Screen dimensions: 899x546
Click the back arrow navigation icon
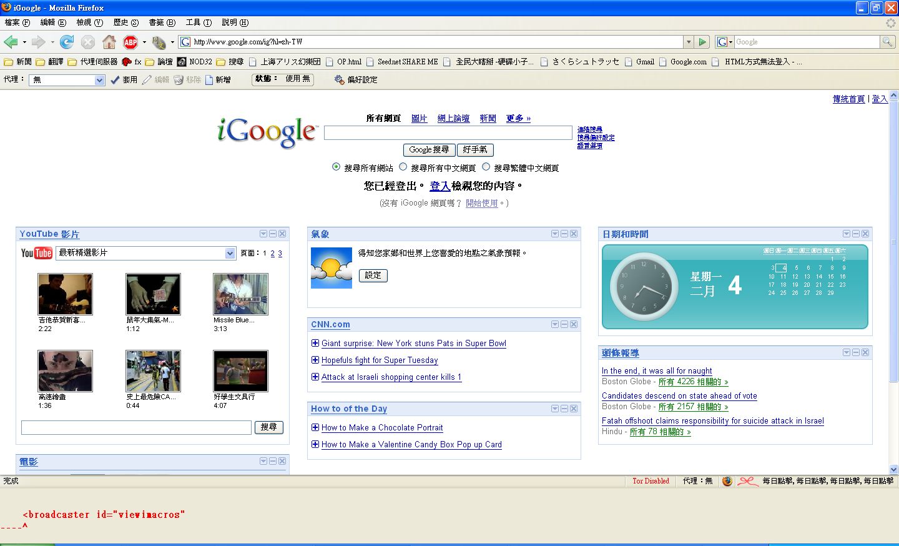point(11,42)
